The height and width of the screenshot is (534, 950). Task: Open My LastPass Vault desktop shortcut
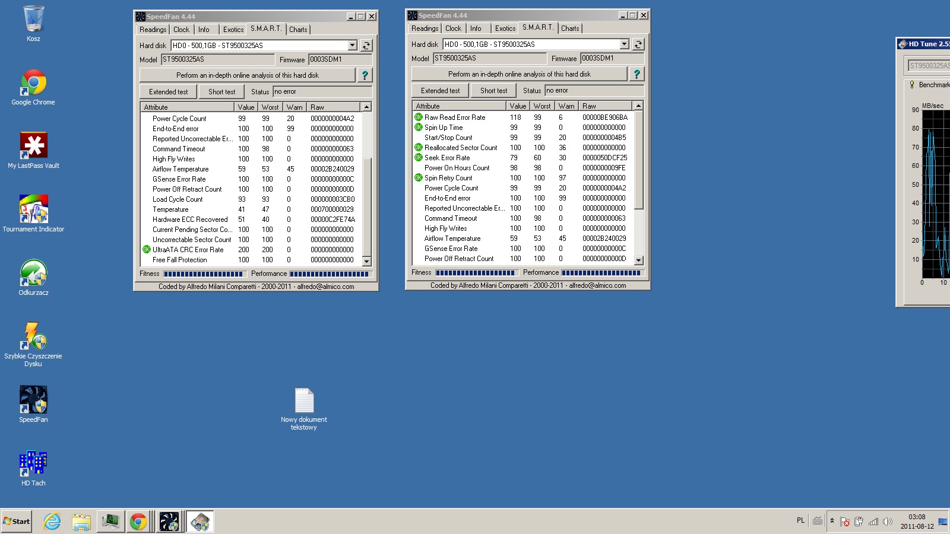33,151
